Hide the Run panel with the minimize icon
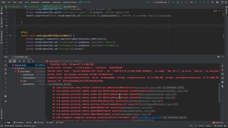 [223, 57]
